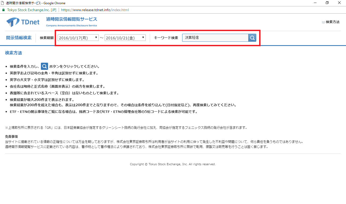Click the Tokyo Stock Exchange,Inc. [JP] certificate label
The height and width of the screenshot is (204, 346).
point(32,10)
